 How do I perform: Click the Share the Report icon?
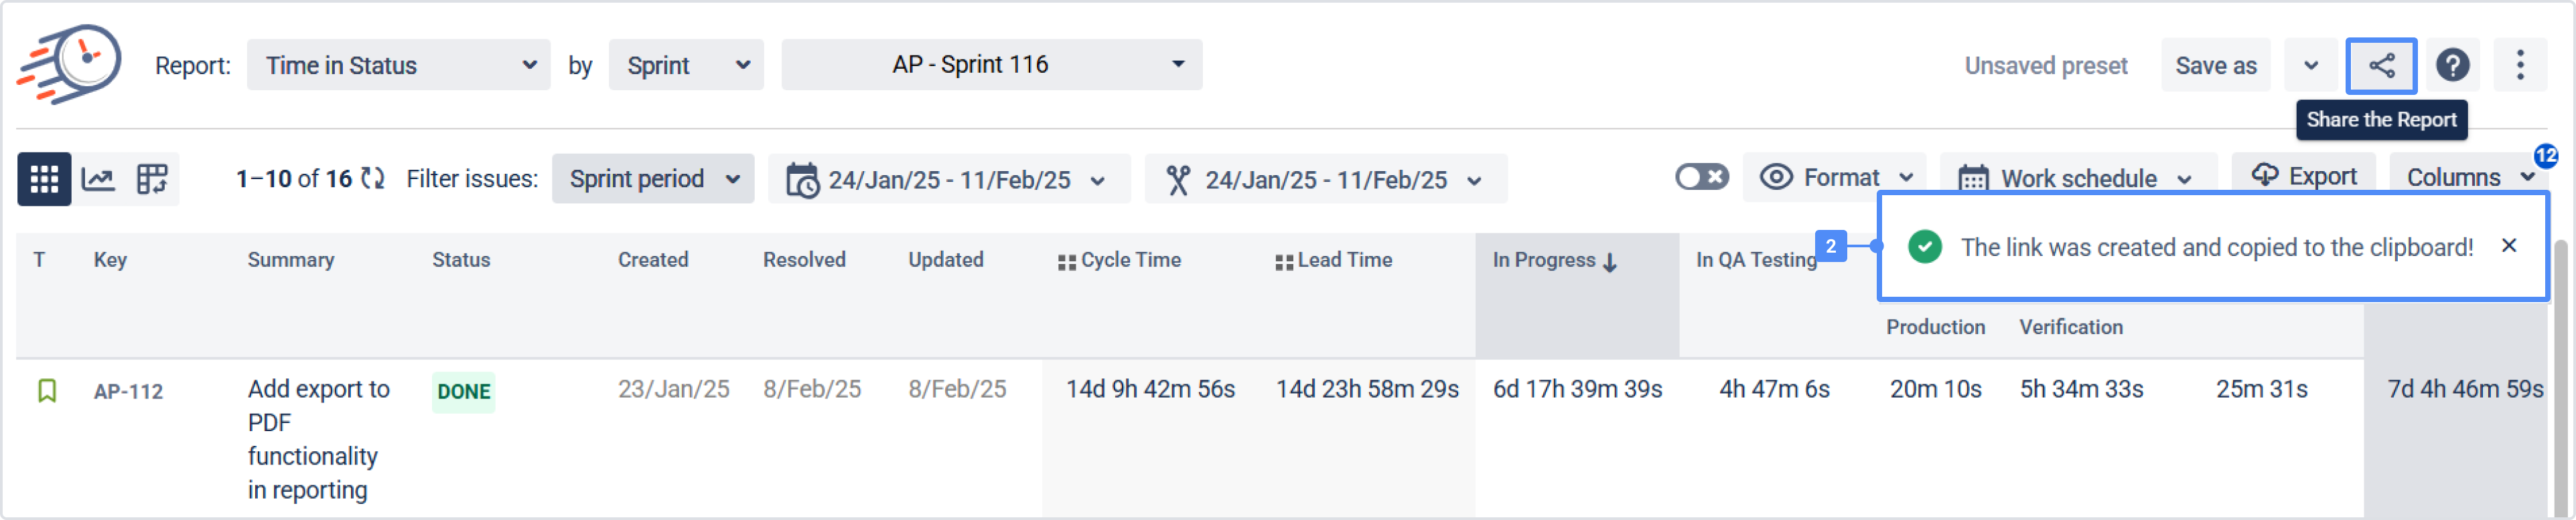[x=2380, y=66]
